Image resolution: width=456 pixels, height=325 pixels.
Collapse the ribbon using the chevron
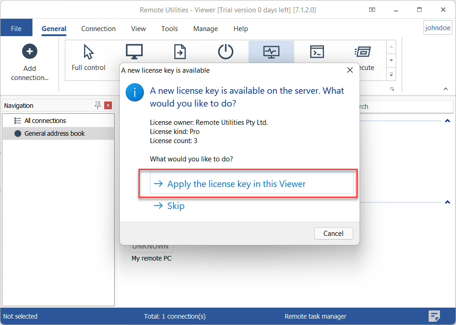[446, 89]
